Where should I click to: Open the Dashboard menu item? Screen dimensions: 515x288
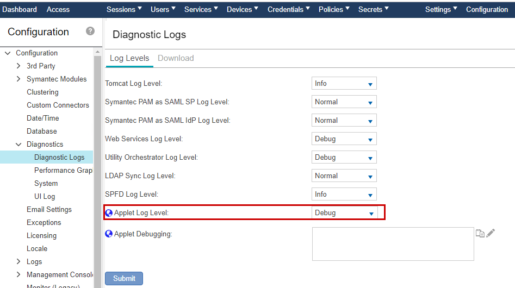tap(20, 10)
